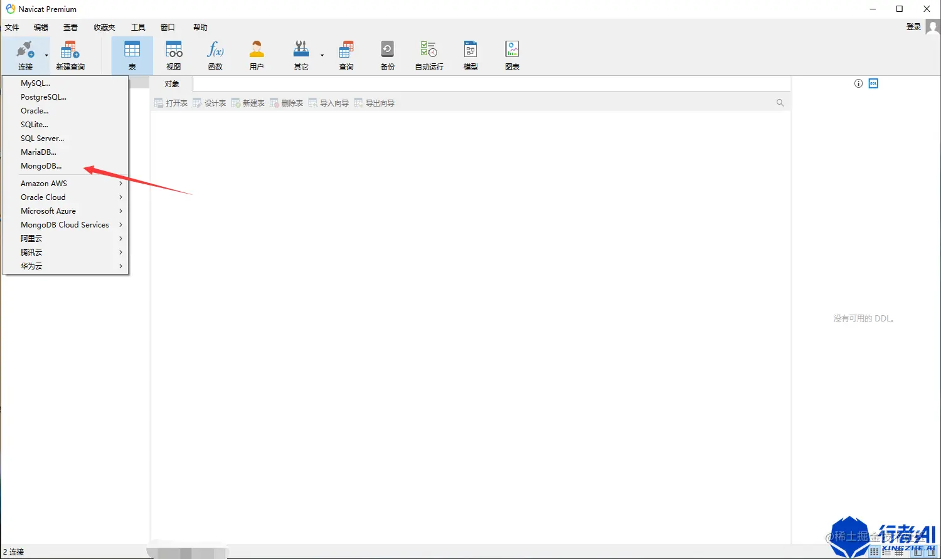Click the user avatar icon next to 登录
The image size is (941, 559).
pos(932,28)
